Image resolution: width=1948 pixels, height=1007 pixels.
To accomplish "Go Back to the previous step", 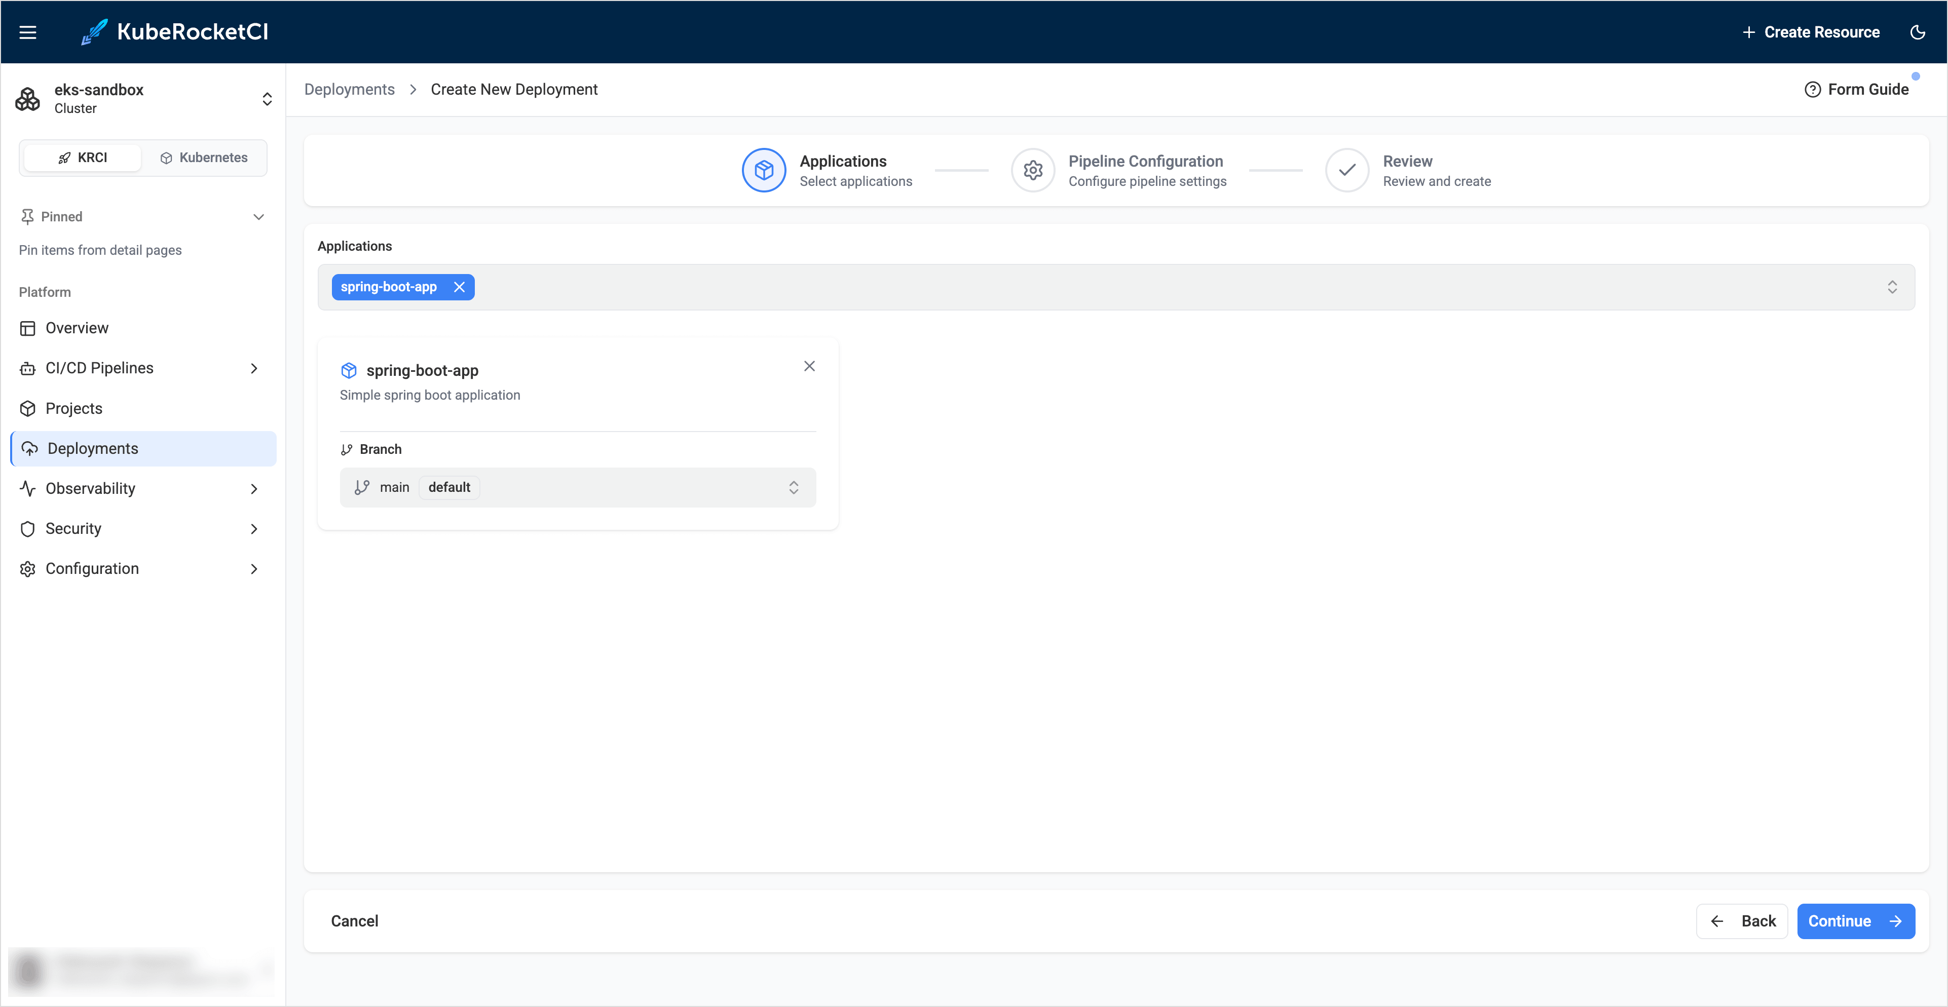I will (x=1742, y=921).
